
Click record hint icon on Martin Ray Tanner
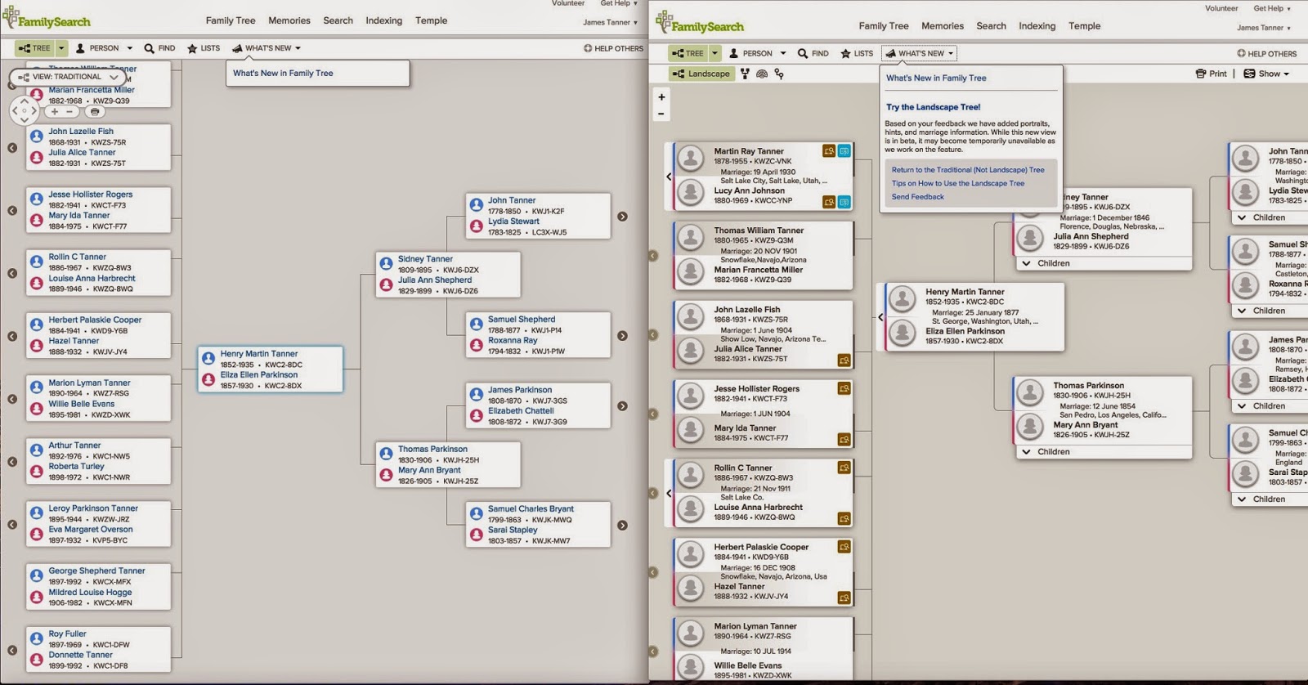click(x=829, y=151)
